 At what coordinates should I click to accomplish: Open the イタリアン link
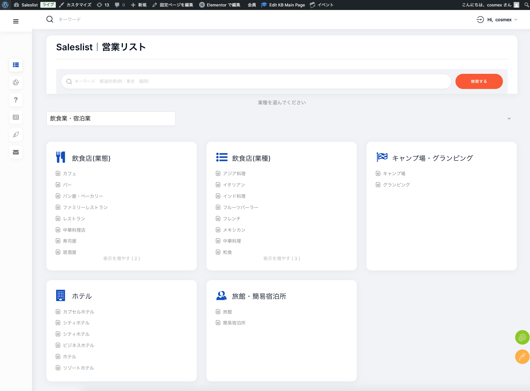point(234,185)
